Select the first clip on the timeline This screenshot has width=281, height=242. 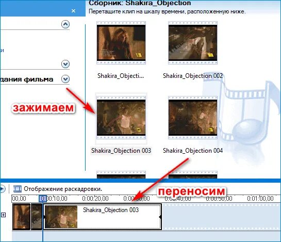21,217
